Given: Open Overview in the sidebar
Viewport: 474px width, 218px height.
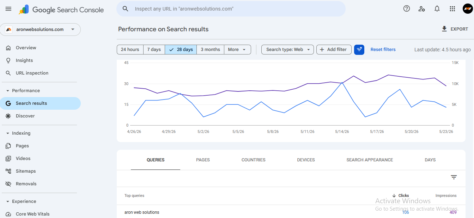Looking at the screenshot, I should [x=40, y=48].
